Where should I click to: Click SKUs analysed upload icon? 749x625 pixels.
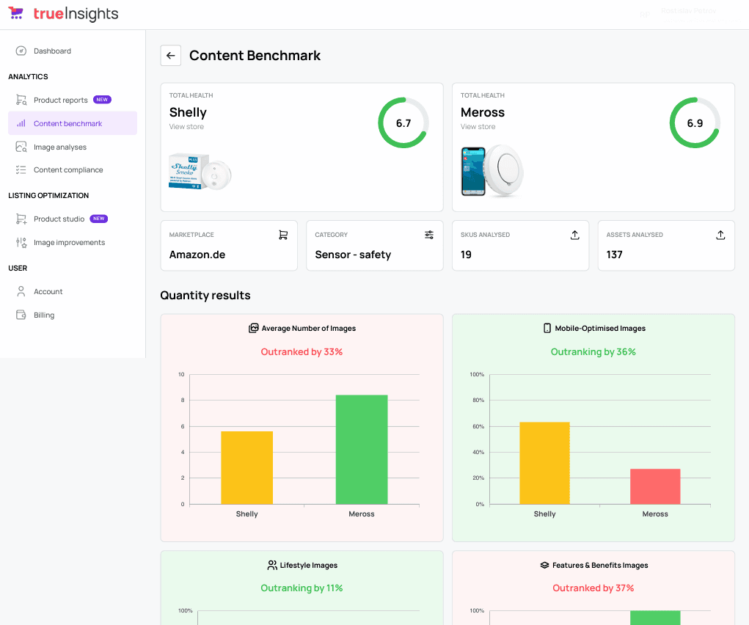[x=574, y=235]
